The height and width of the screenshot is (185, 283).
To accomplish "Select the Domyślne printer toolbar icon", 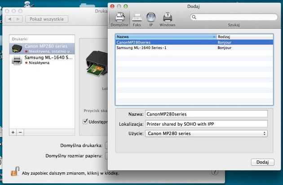I will (x=119, y=18).
